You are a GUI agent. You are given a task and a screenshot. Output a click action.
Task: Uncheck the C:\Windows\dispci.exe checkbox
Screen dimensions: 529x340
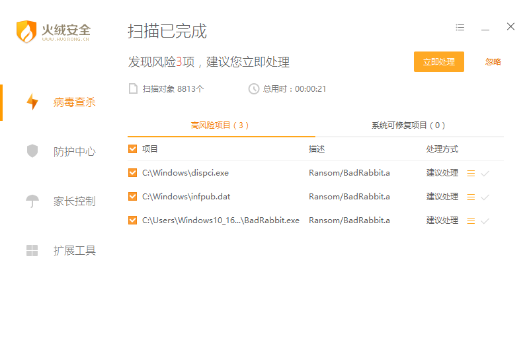pos(133,173)
